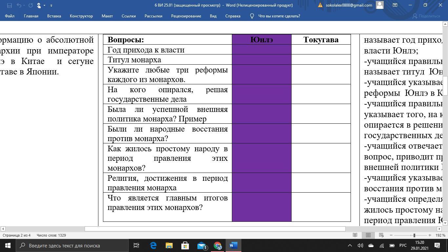Image resolution: width=448 pixels, height=252 pixels.
Task: Click the volume speaker tray icon
Action: tap(360, 245)
